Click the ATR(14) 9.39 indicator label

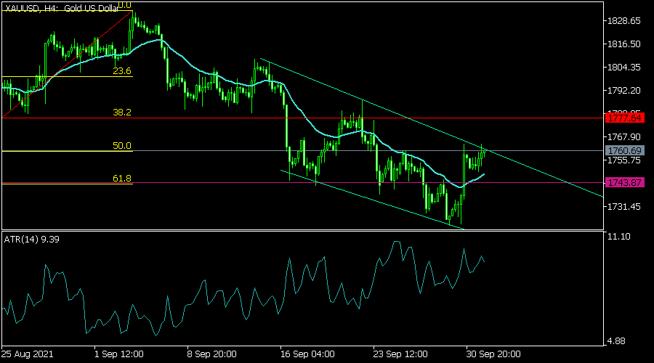[x=32, y=240]
